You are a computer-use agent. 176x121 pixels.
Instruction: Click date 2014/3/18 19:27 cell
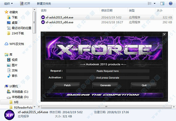[x=112, y=22]
